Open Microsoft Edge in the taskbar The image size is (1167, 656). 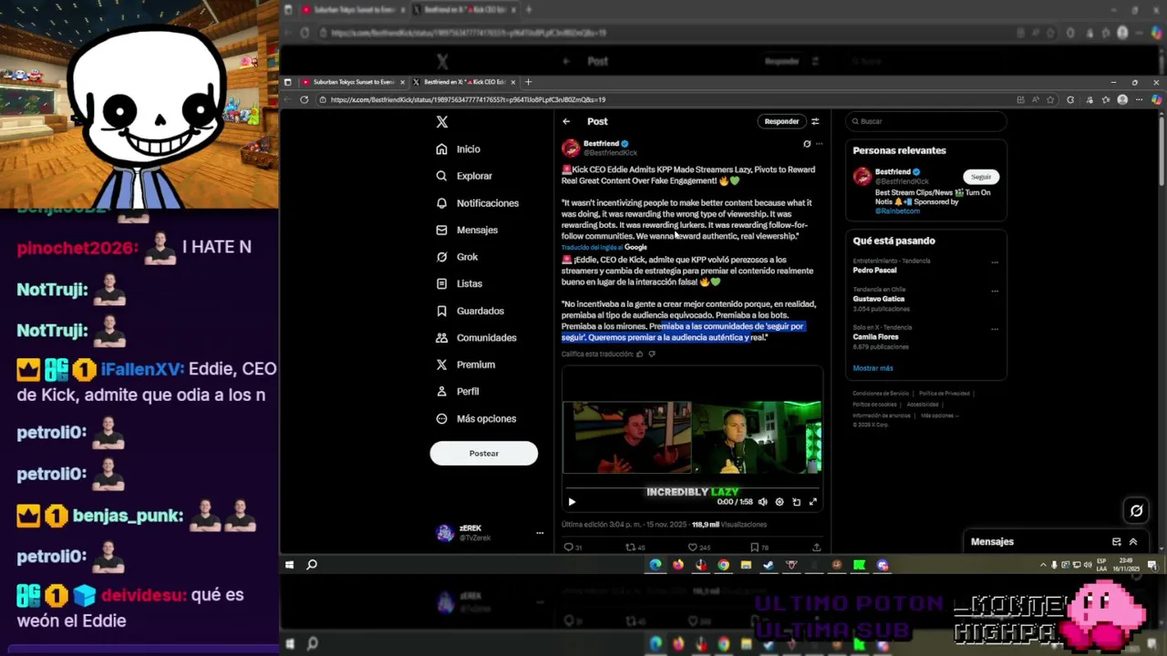click(655, 565)
